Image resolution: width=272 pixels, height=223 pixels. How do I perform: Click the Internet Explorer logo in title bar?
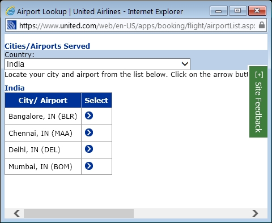click(x=10, y=11)
